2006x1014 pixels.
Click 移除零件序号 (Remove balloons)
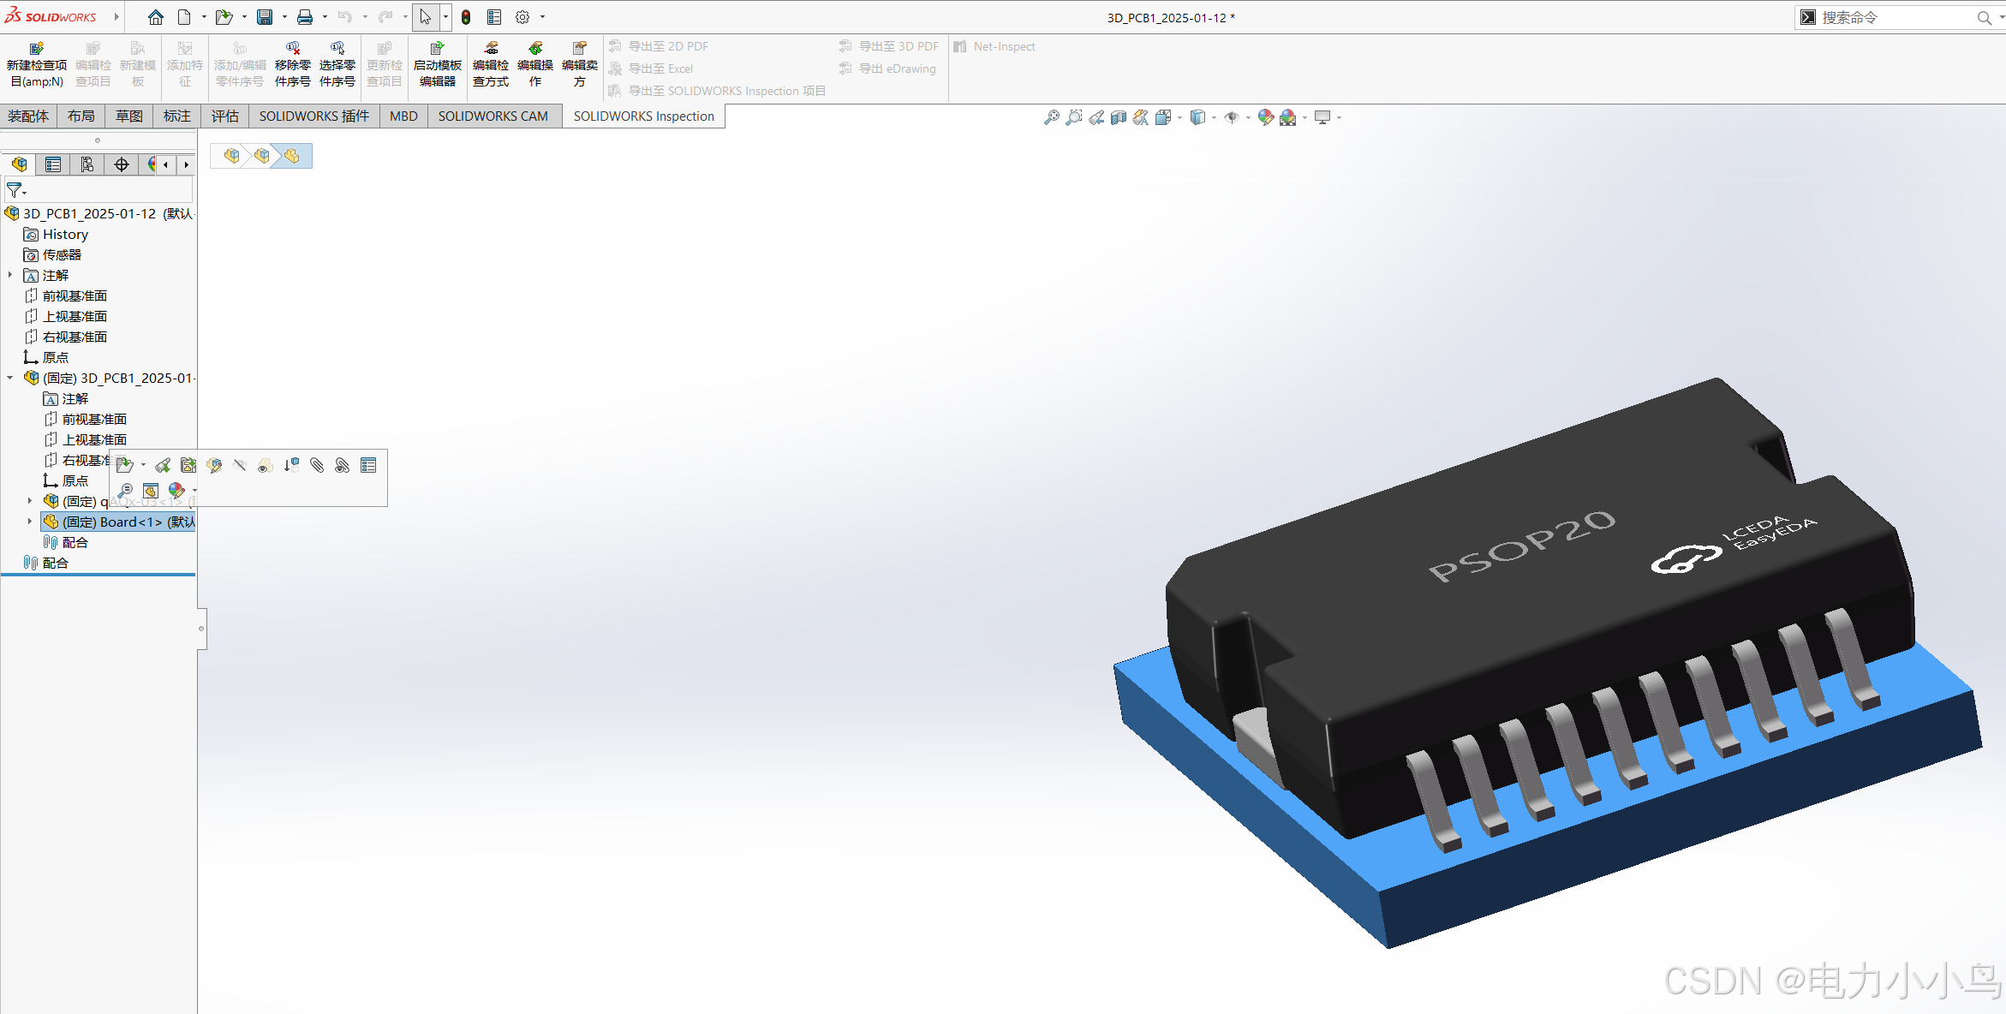(293, 64)
